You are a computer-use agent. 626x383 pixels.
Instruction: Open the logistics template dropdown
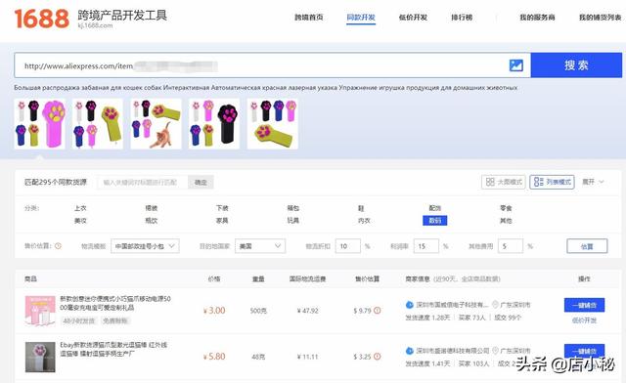click(x=145, y=246)
